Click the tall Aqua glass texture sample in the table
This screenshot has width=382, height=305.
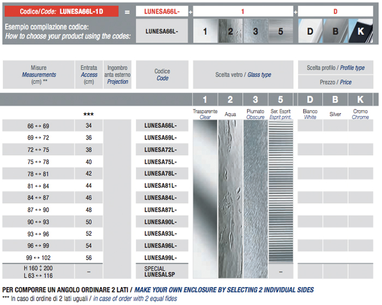point(230,192)
